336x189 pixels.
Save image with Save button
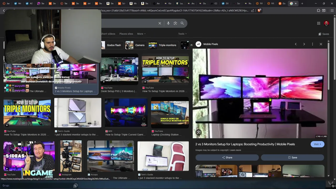292,157
